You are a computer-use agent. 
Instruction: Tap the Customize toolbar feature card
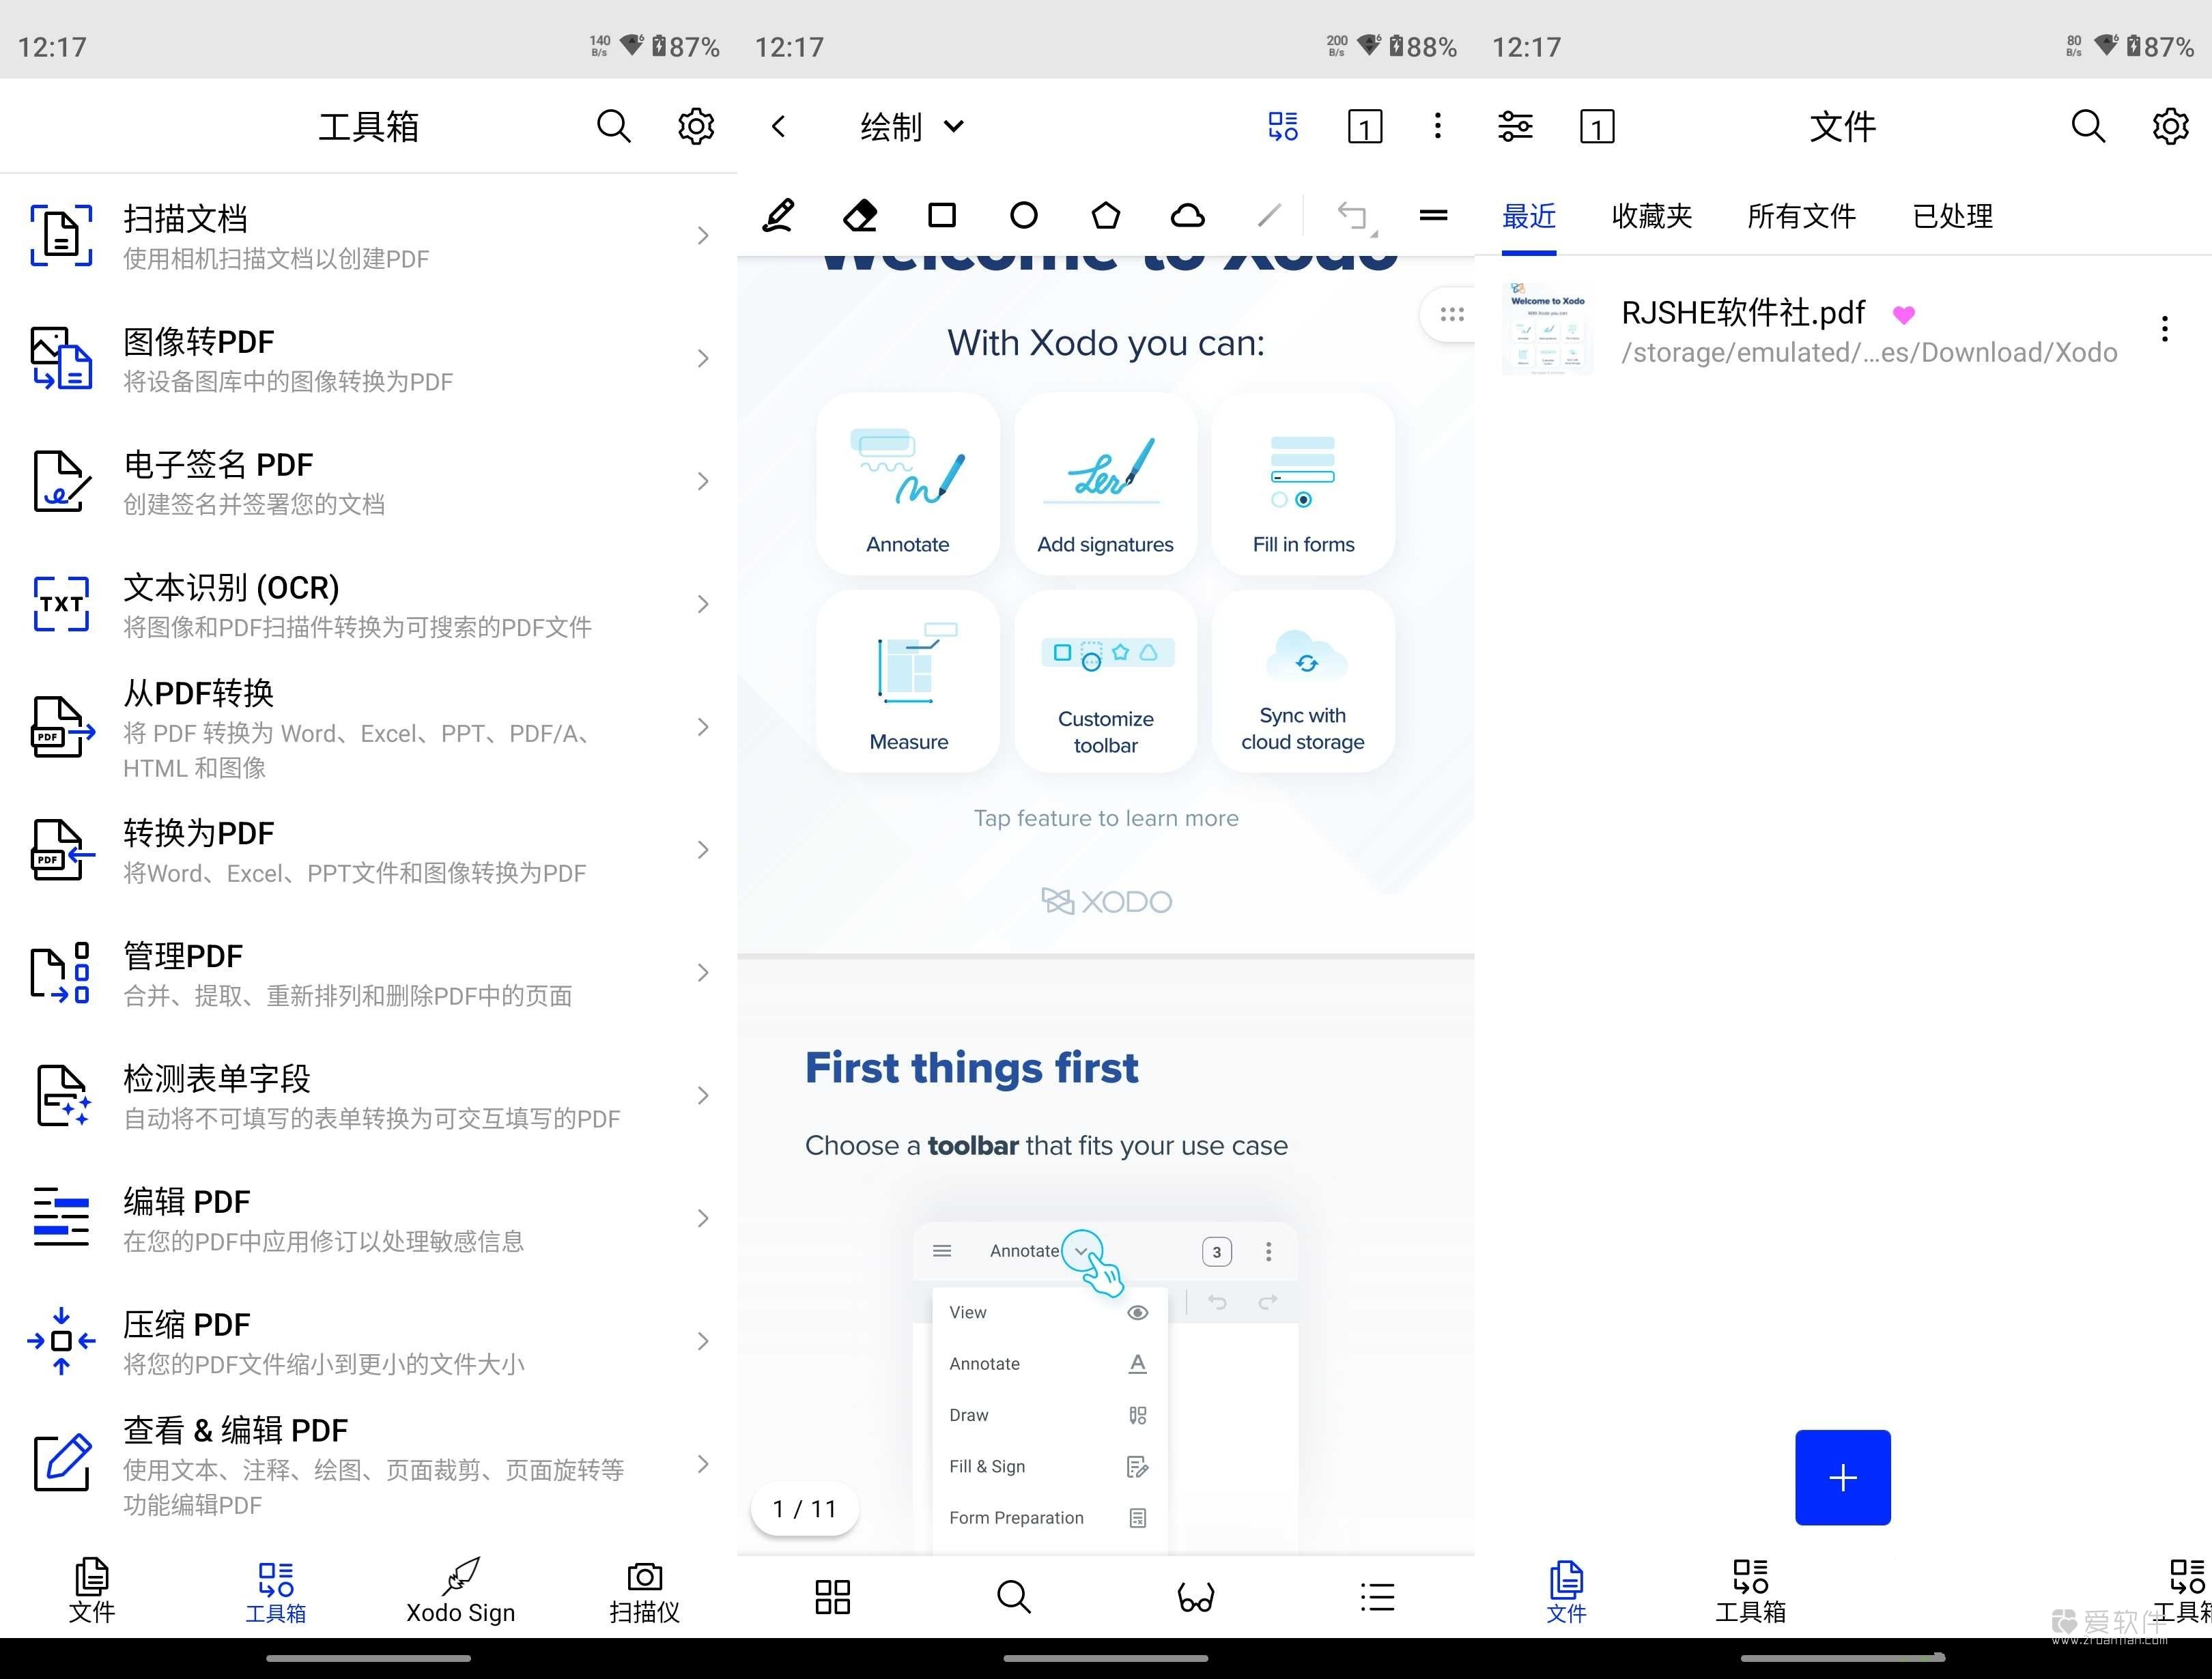point(1105,681)
